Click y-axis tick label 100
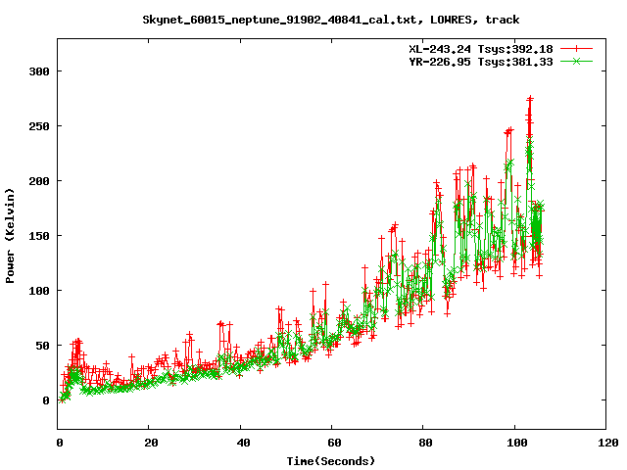 pyautogui.click(x=39, y=291)
